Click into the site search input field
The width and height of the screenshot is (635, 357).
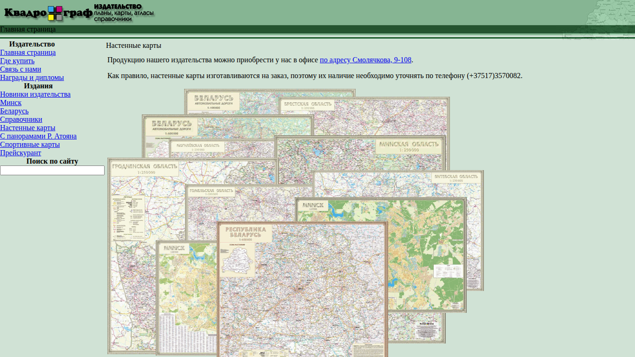tap(52, 171)
